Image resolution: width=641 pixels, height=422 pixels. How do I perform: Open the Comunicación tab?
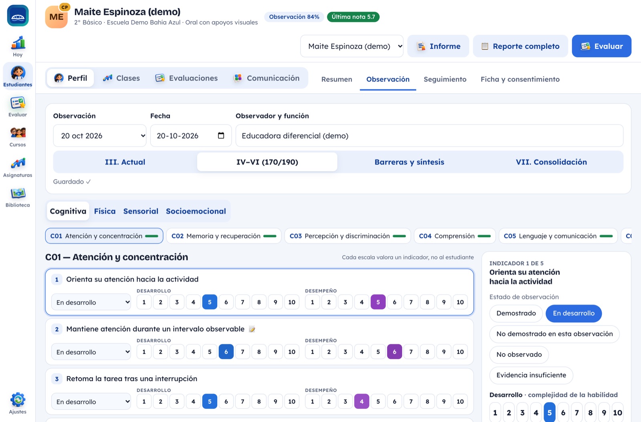pos(267,78)
